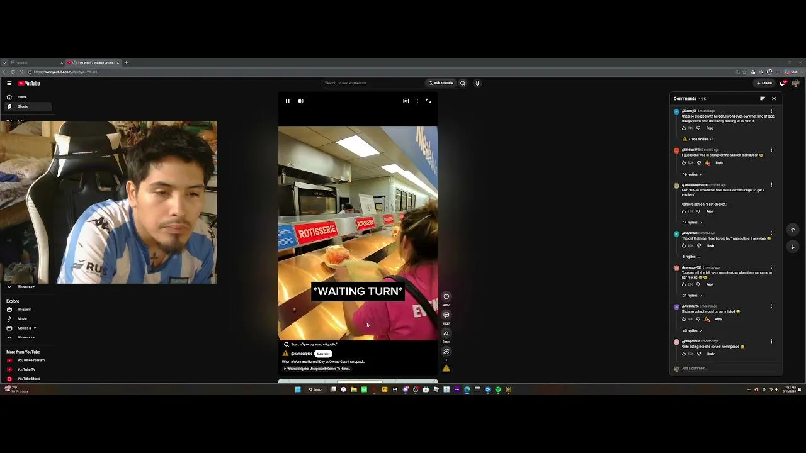Expand Show more under subscriptions

coord(28,287)
